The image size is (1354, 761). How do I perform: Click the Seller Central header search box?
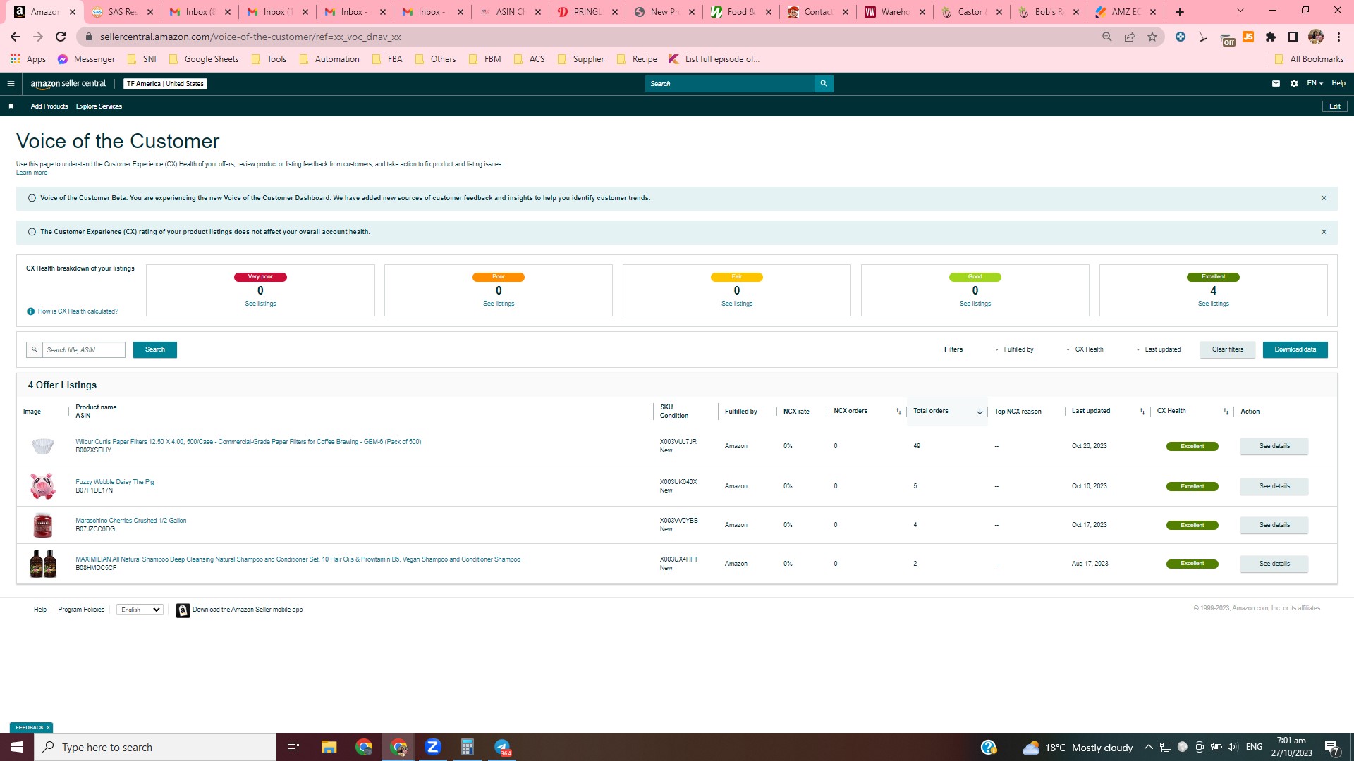click(x=730, y=84)
